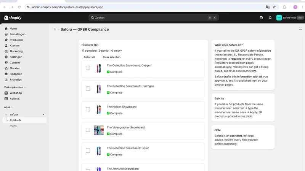Click the Agentic channel icon

(6, 98)
